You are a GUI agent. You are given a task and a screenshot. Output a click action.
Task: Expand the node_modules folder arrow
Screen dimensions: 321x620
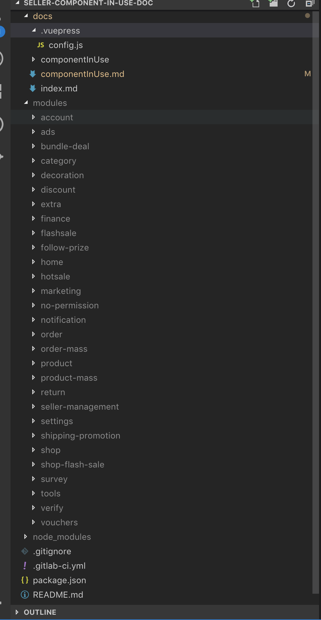[x=26, y=537]
